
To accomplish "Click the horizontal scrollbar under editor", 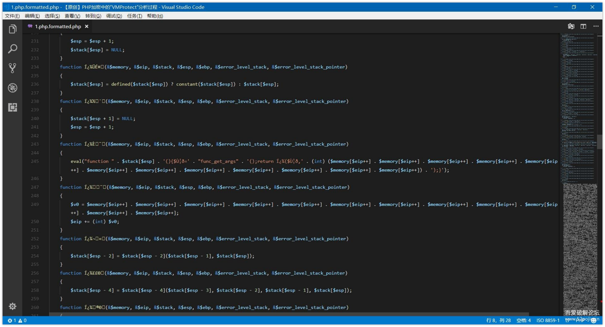I will point(289,314).
